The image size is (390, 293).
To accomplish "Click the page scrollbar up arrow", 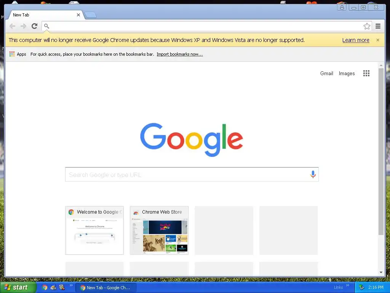I will [x=381, y=66].
